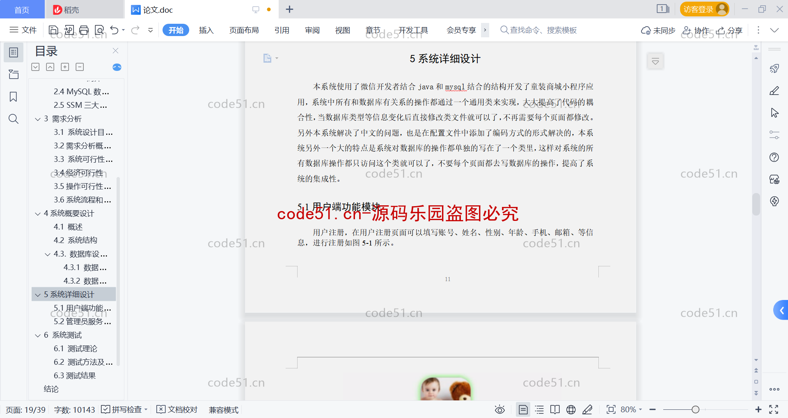This screenshot has height=418, width=788.
Task: Collapse the 6 系统测试 tree node
Action: point(38,336)
